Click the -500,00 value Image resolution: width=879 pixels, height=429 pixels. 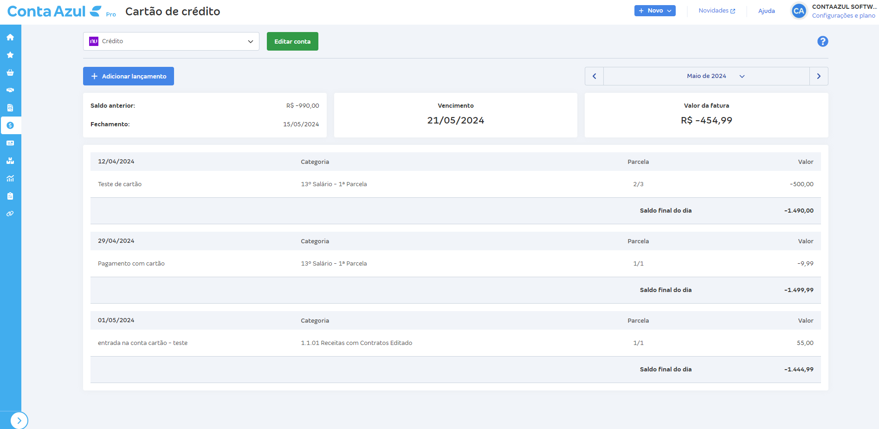click(801, 184)
